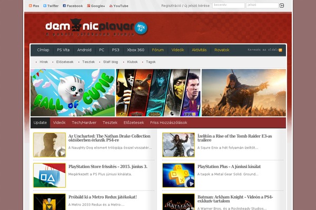
Task: Open the Rss feed icon
Action: 31,6
